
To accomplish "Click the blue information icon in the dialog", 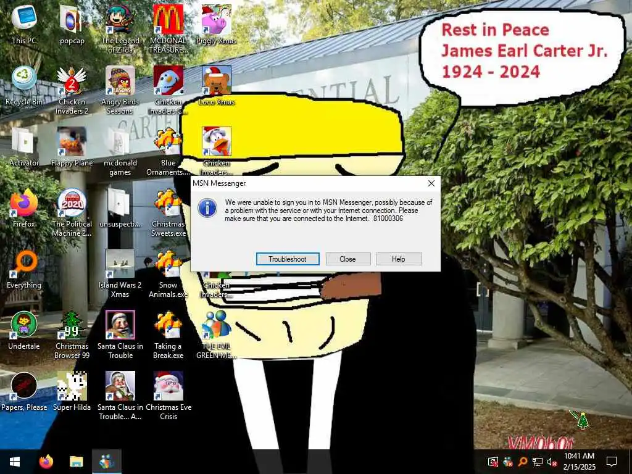I will (207, 208).
